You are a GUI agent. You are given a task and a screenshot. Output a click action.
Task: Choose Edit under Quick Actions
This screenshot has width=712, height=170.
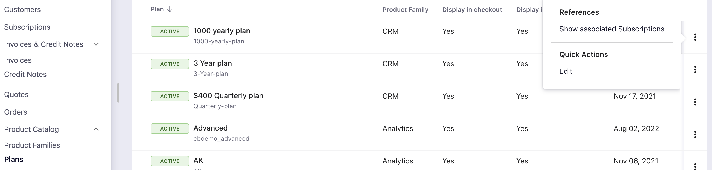click(566, 71)
